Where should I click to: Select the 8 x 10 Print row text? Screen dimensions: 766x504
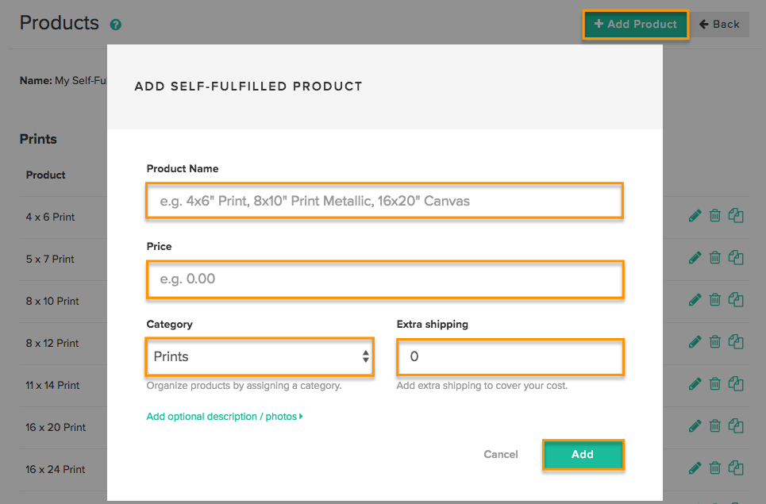tap(52, 301)
